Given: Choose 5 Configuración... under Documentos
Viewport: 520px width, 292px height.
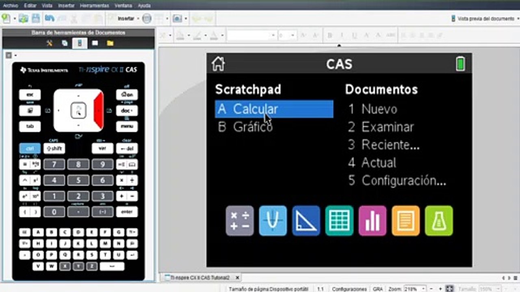Looking at the screenshot, I should point(397,180).
